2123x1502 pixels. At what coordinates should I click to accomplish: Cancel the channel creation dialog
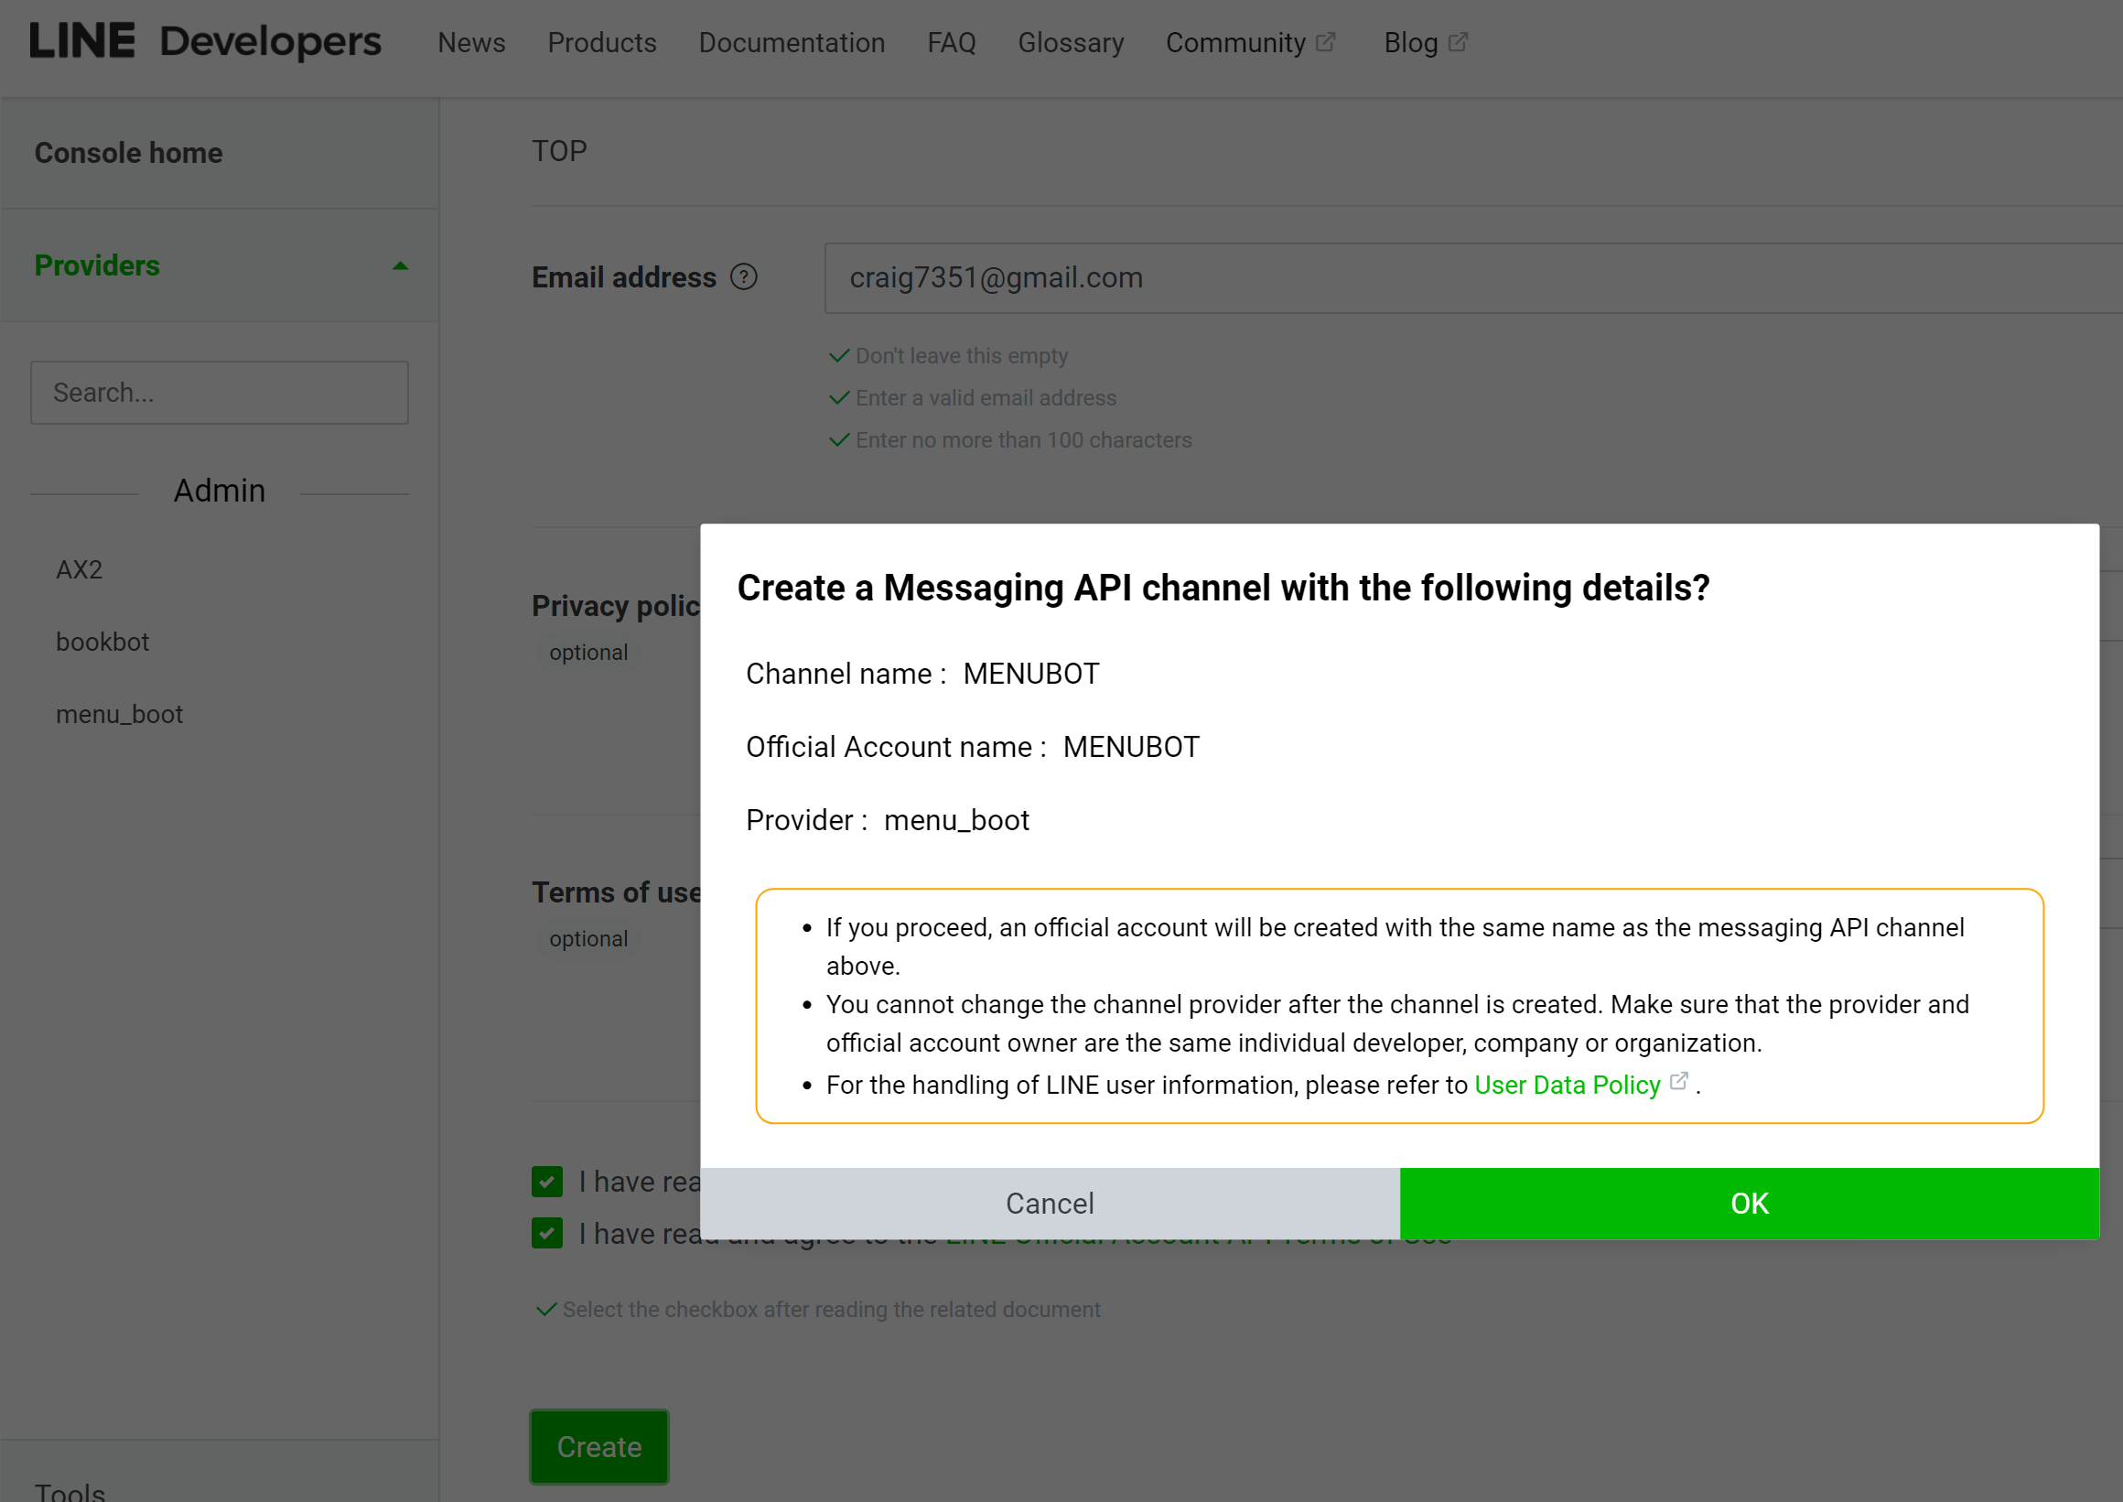pyautogui.click(x=1050, y=1204)
